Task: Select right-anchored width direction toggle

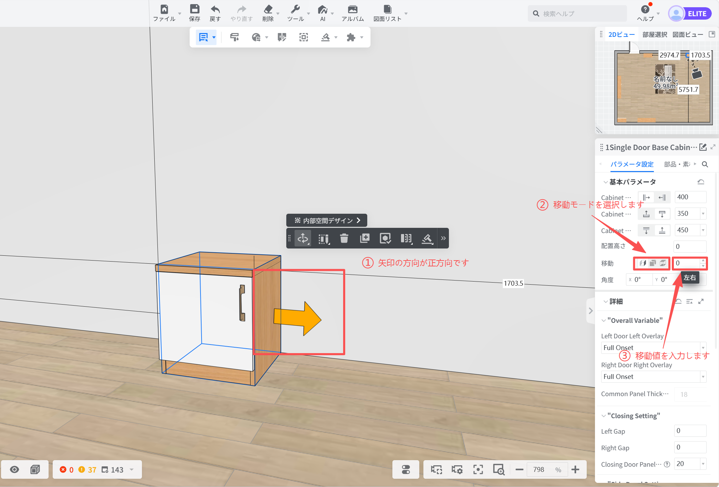Action: (x=662, y=197)
